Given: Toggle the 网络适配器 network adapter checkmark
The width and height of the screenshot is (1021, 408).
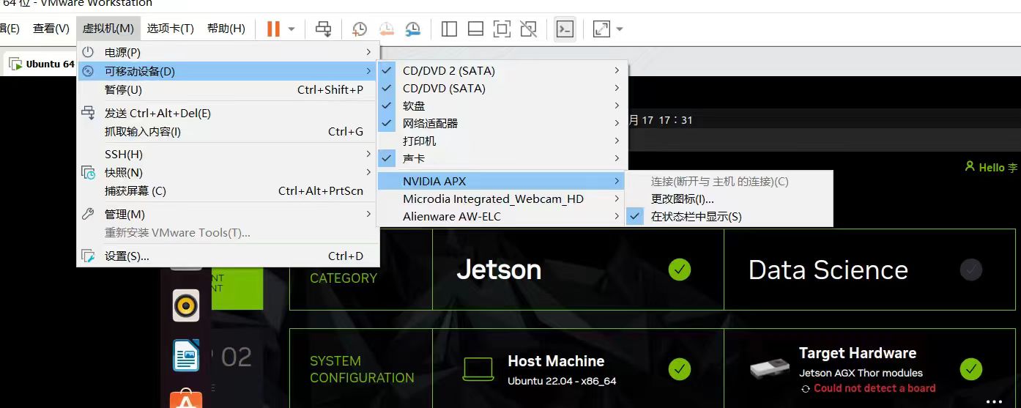Looking at the screenshot, I should [x=387, y=124].
